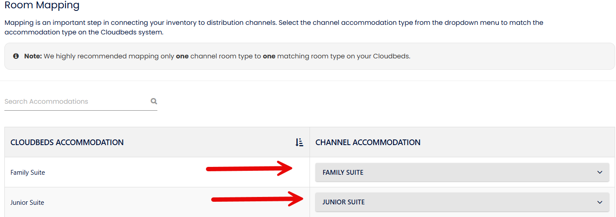Click the chevron on Junior Suite dropdown
The height and width of the screenshot is (217, 616).
(x=599, y=202)
